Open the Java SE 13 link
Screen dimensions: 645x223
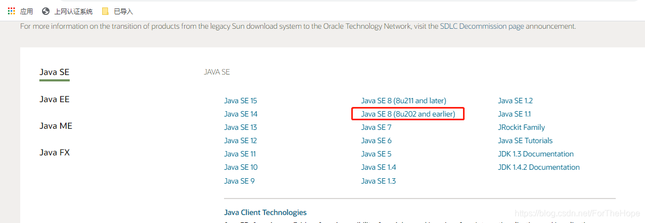pyautogui.click(x=241, y=127)
